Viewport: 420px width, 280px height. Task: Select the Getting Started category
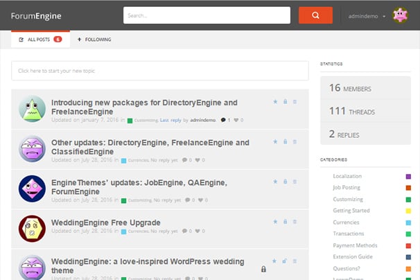pos(351,210)
